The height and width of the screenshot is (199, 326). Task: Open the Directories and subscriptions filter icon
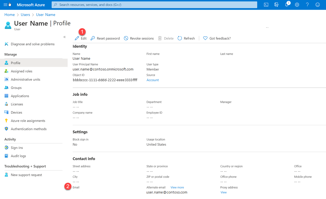pyautogui.click(x=276, y=5)
